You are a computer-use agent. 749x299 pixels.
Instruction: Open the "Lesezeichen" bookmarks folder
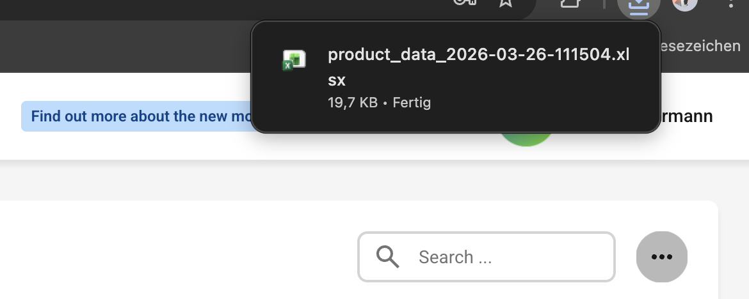click(698, 46)
